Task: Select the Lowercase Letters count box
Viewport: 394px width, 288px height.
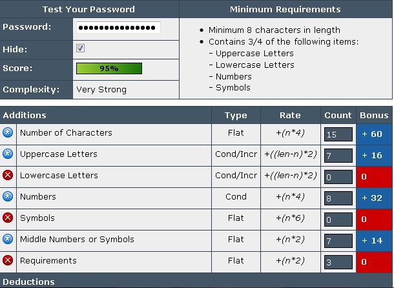Action: click(338, 177)
